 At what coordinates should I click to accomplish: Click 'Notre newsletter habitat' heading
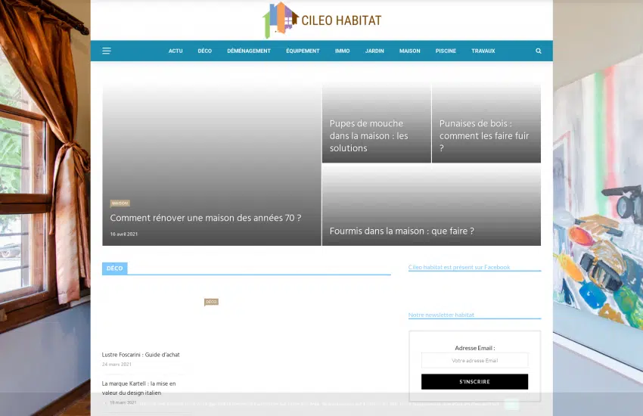[x=441, y=315]
